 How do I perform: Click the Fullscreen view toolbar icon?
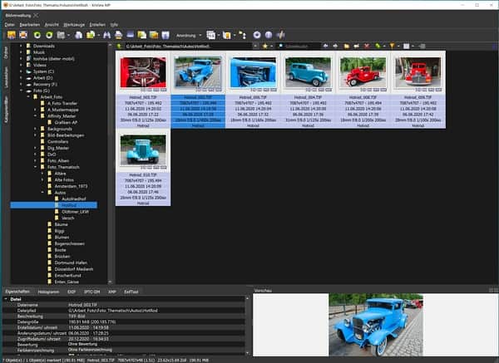pyautogui.click(x=23, y=35)
